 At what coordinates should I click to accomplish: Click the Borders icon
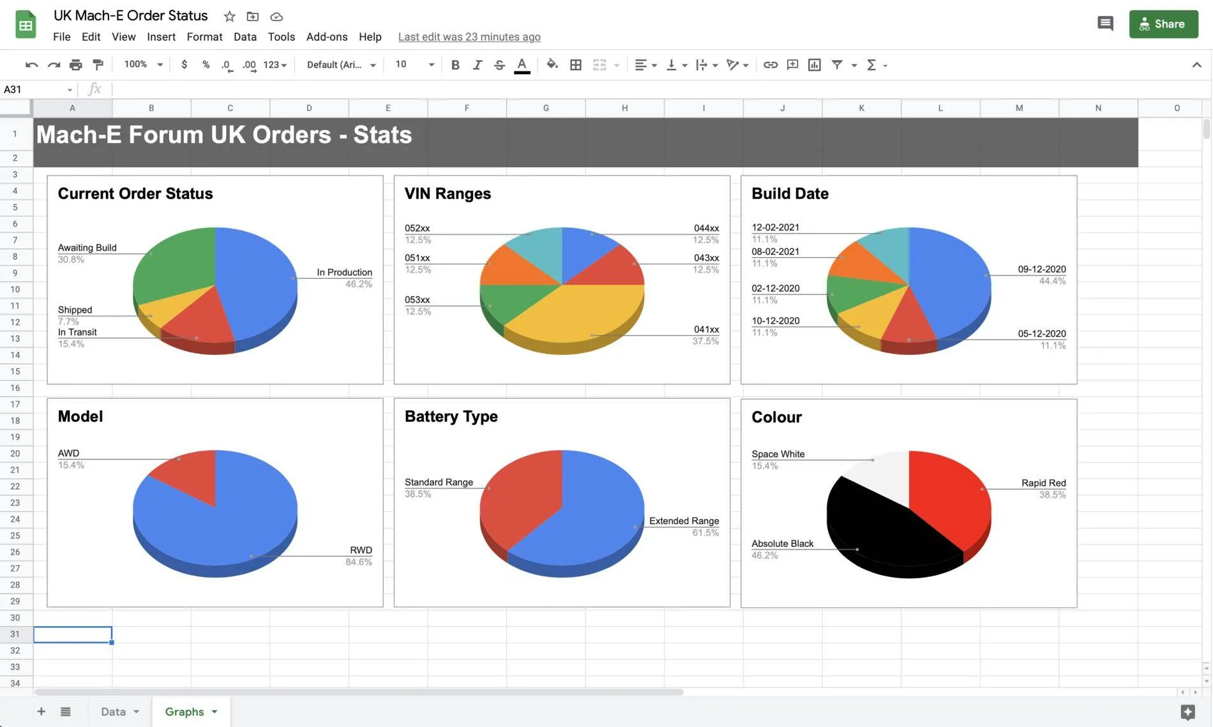(x=575, y=64)
